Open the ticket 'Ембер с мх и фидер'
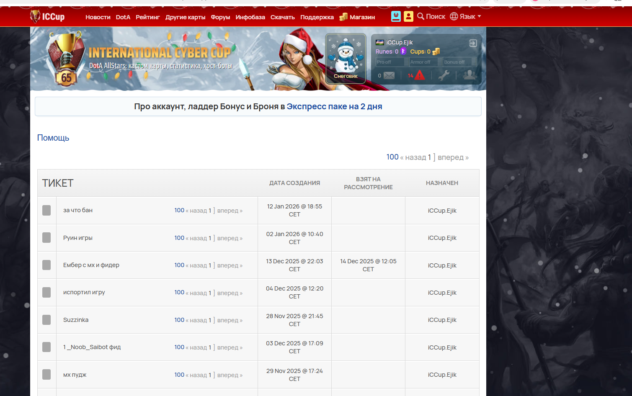Viewport: 632px width, 396px height. (91, 265)
